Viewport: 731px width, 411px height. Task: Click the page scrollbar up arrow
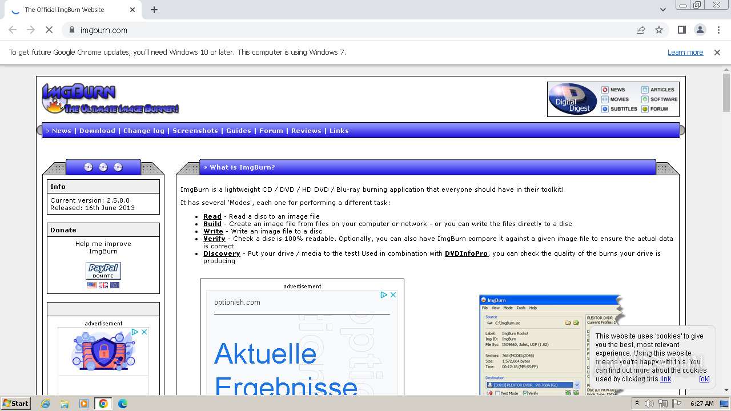coord(726,69)
